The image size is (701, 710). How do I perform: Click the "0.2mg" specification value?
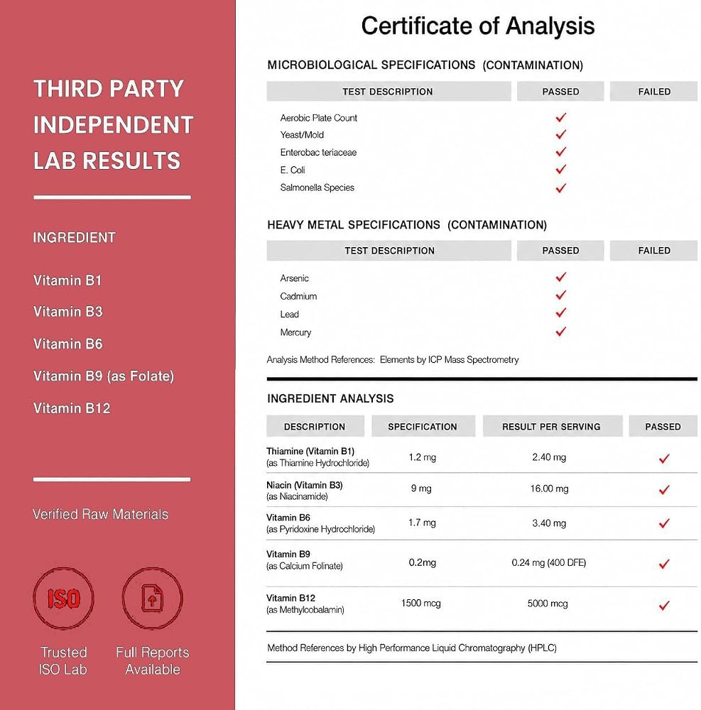423,562
